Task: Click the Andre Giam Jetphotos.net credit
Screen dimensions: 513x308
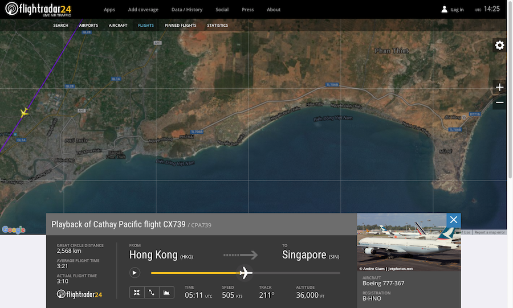Action: [386, 269]
